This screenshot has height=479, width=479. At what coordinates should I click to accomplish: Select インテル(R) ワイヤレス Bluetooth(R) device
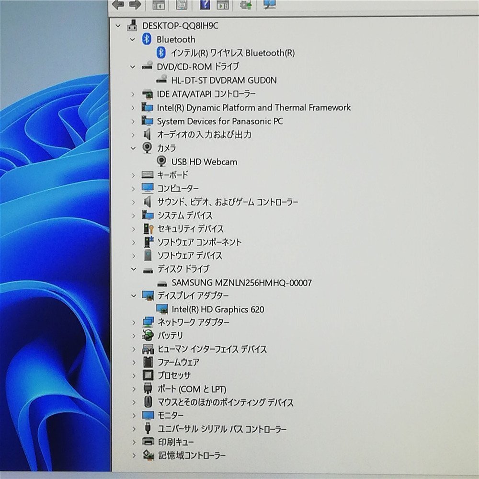(x=232, y=53)
